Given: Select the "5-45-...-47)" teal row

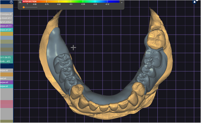Looking at the screenshot, I should (7, 61).
